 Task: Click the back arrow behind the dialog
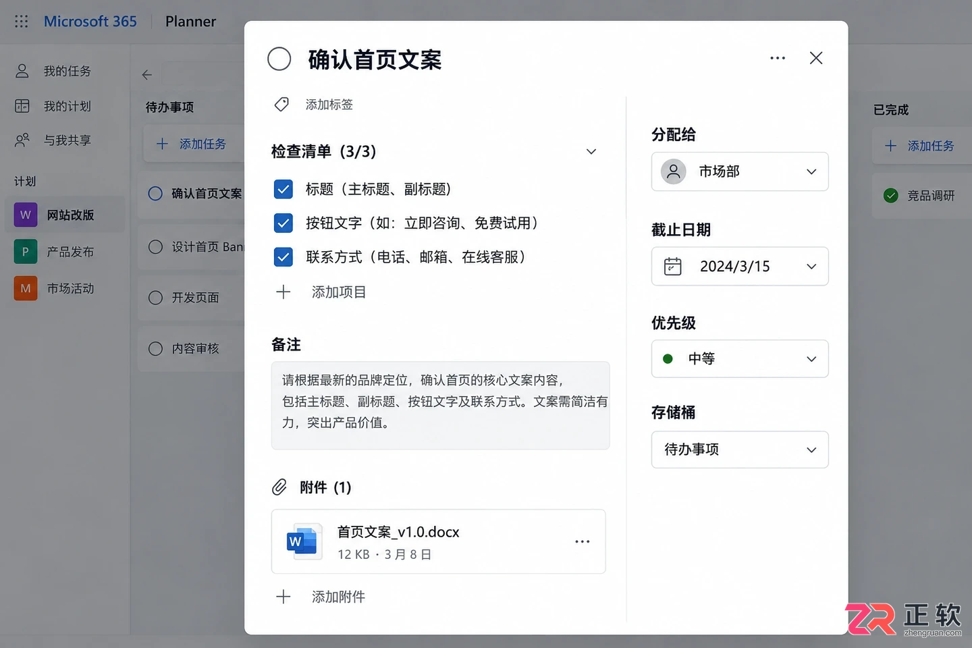point(147,75)
